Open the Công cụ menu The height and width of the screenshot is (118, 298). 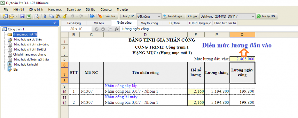click(106, 10)
